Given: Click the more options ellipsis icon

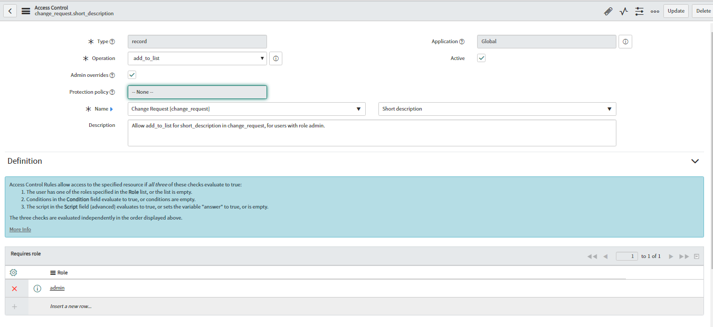Looking at the screenshot, I should pos(654,11).
